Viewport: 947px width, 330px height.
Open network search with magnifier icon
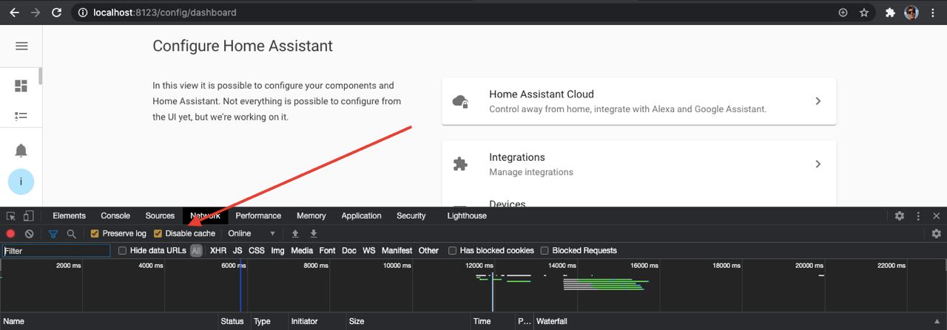[71, 233]
